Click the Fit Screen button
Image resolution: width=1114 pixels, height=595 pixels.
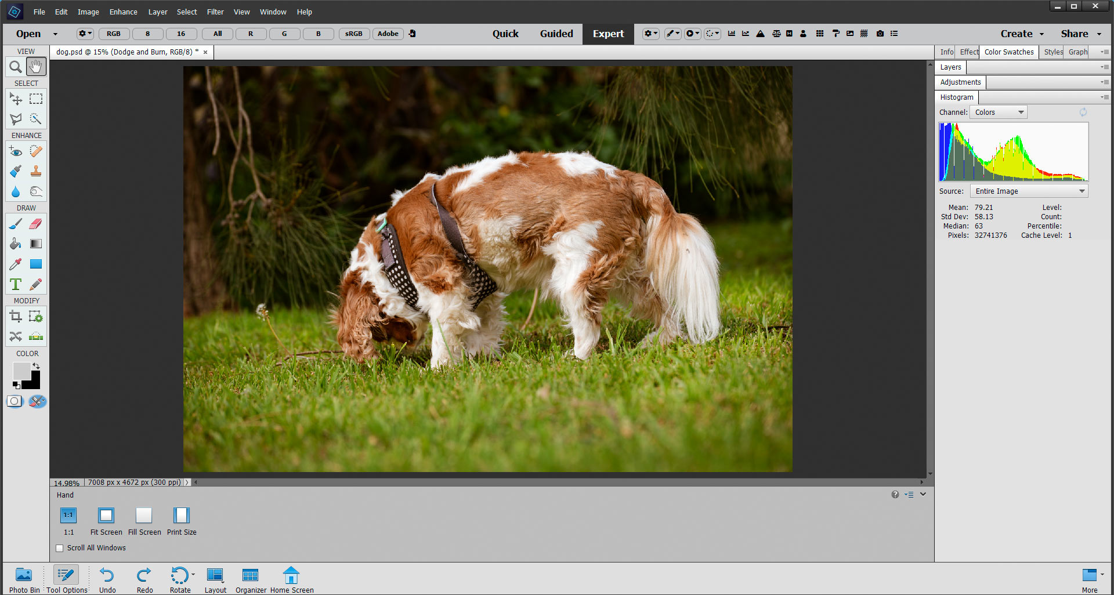point(106,521)
